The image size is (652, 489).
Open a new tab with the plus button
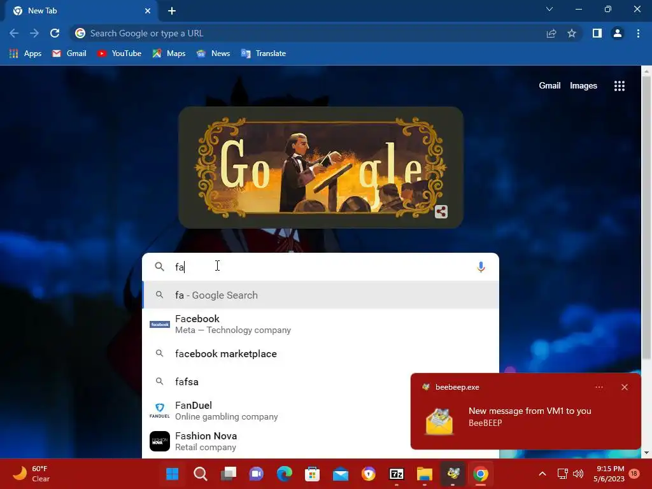(172, 11)
